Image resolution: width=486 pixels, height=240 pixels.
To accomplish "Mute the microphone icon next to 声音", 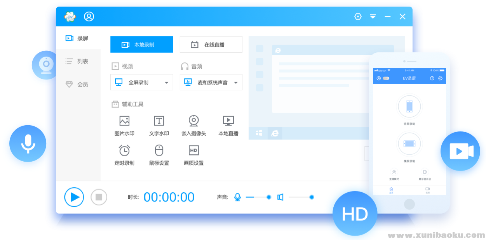I will pyautogui.click(x=237, y=197).
